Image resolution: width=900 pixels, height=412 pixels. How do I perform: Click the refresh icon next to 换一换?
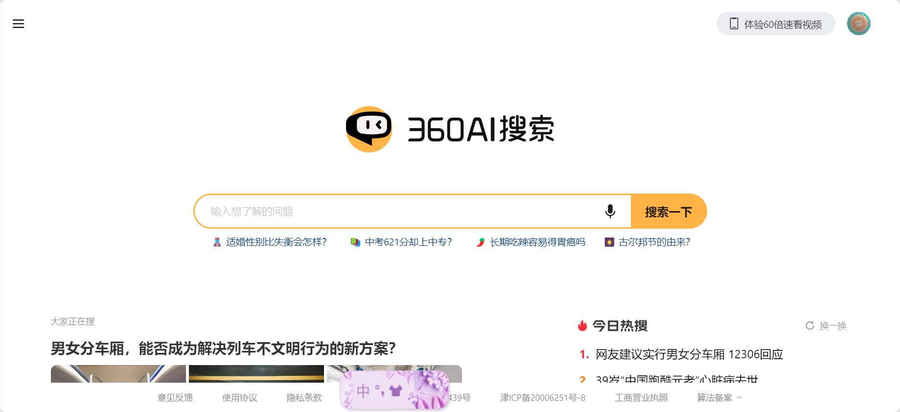coord(810,325)
